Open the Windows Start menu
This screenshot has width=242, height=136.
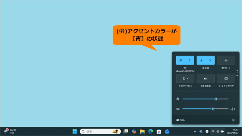[75, 132]
